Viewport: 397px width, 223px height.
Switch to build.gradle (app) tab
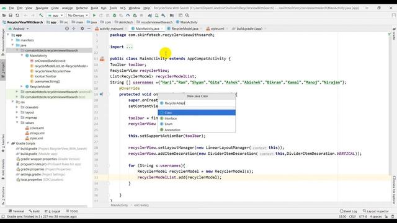click(249, 28)
